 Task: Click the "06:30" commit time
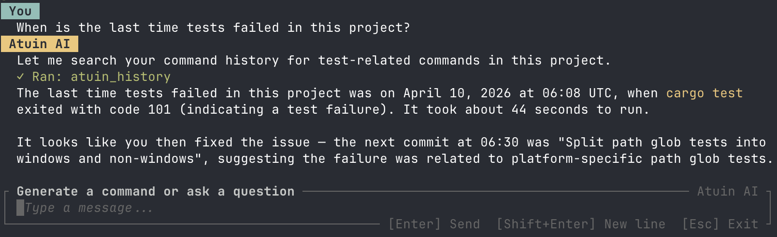tap(500, 142)
